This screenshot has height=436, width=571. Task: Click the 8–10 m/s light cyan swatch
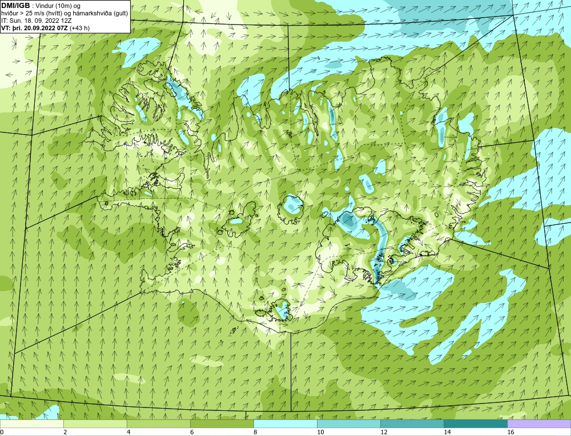tap(285, 423)
